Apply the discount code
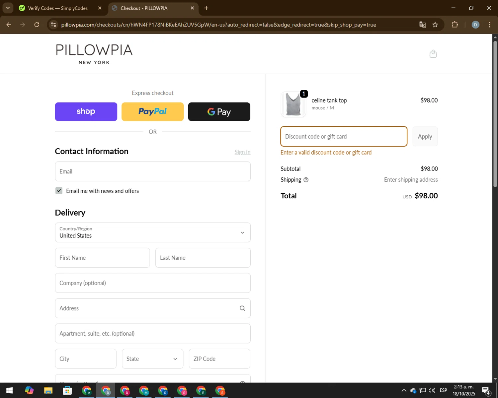The image size is (498, 398). coord(425,136)
